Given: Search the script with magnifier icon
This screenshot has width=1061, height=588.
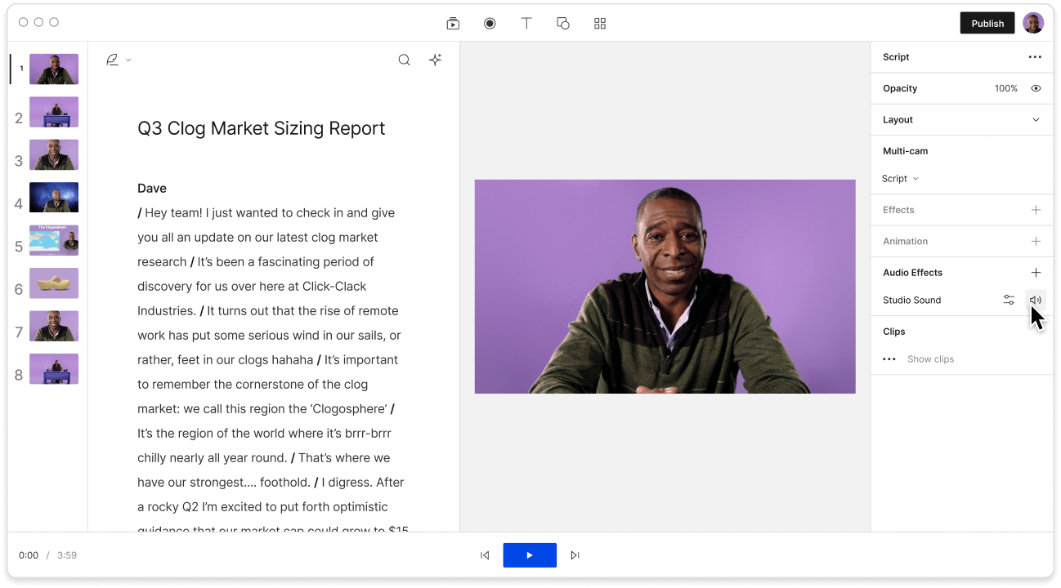Looking at the screenshot, I should point(404,60).
